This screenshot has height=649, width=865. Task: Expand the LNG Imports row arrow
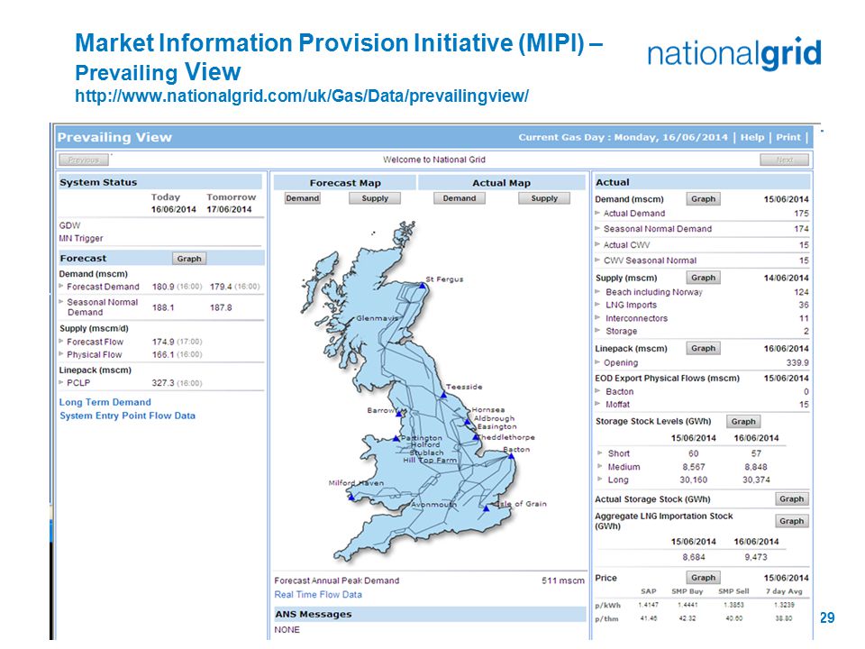pos(597,304)
